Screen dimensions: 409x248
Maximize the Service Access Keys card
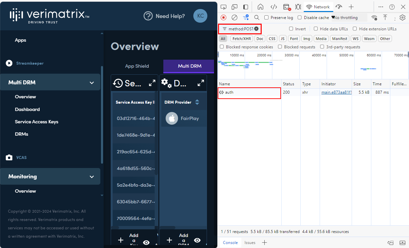152,83
